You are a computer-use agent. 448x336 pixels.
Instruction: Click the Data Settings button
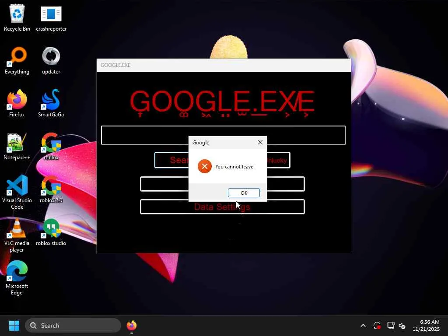[x=222, y=207]
